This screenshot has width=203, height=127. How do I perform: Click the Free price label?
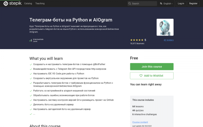[x=134, y=58]
